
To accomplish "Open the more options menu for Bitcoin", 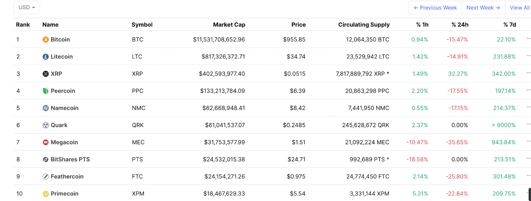I will point(528,39).
